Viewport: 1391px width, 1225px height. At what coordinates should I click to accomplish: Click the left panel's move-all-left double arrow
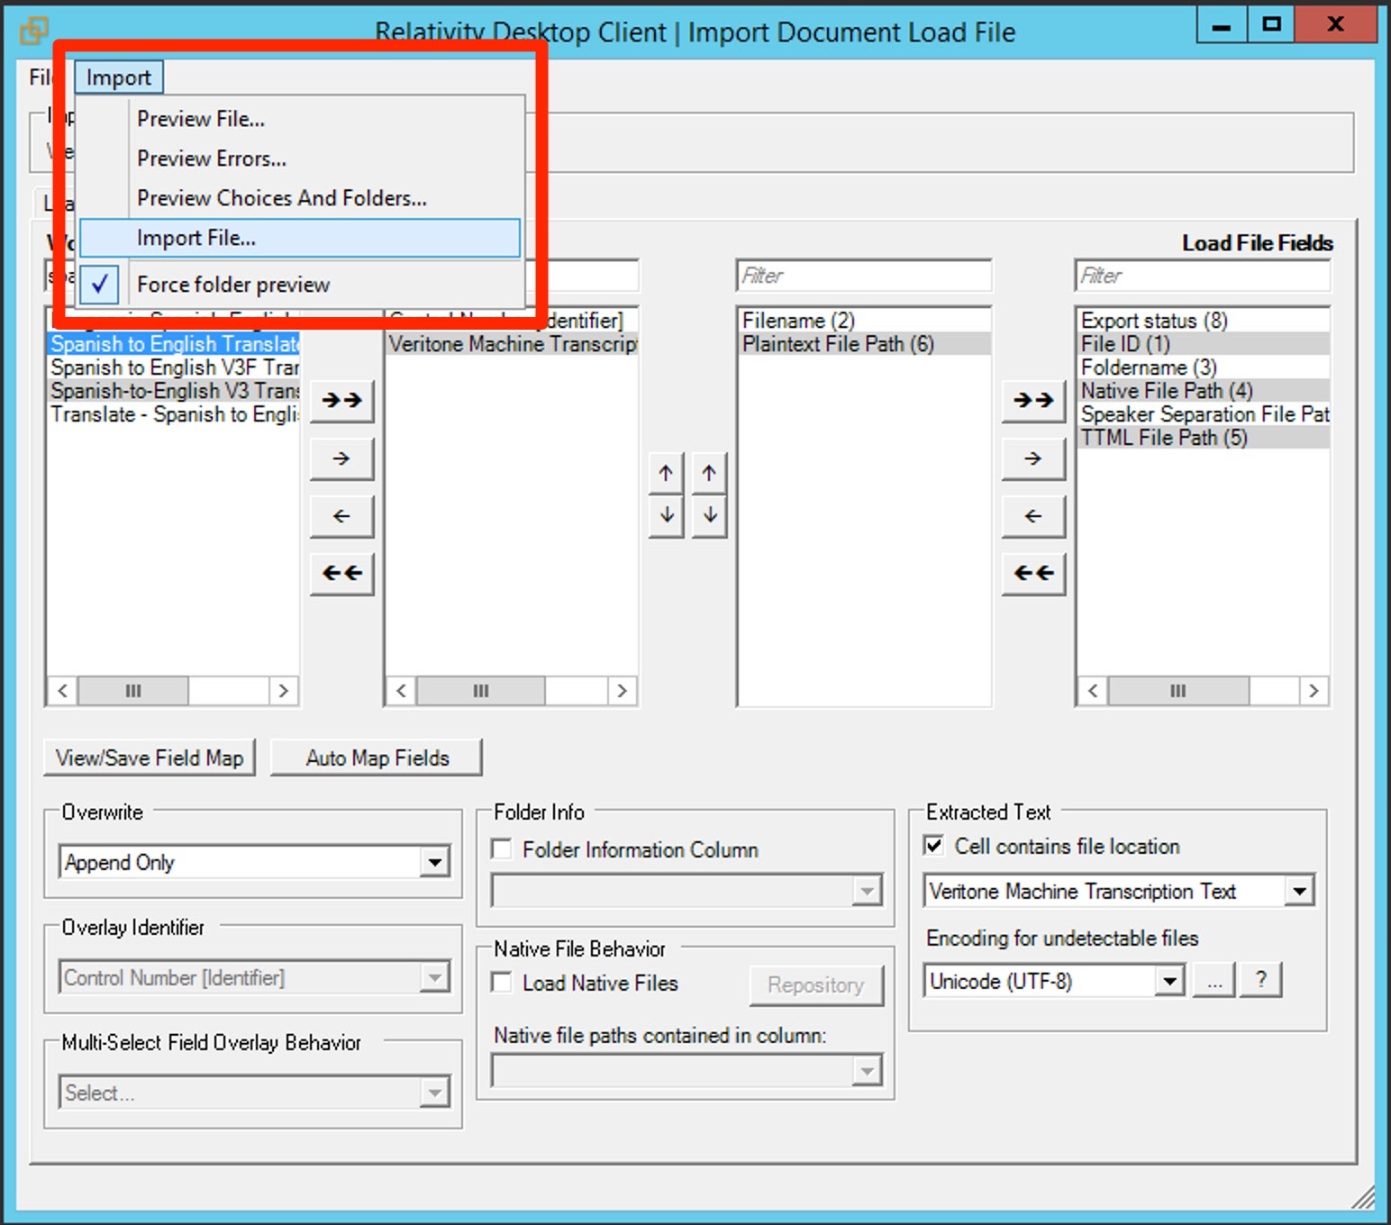[341, 573]
